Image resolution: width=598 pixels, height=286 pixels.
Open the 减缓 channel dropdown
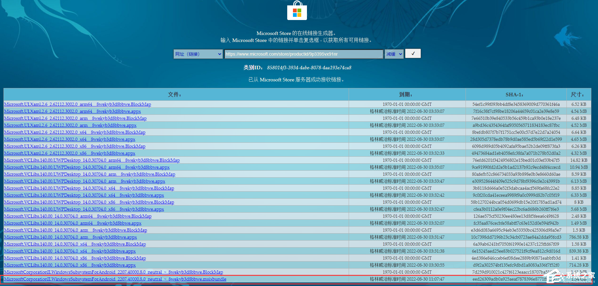[394, 54]
